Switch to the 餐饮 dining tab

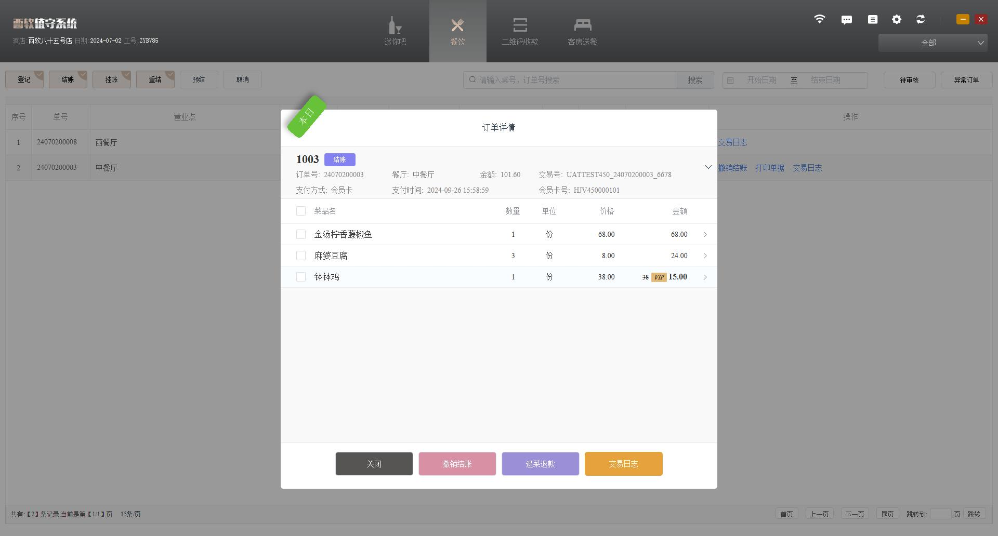tap(457, 31)
